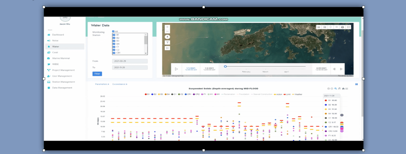Click the WBSE bird icon in sidebar
Screen dimensions: 406x154
[49, 64]
